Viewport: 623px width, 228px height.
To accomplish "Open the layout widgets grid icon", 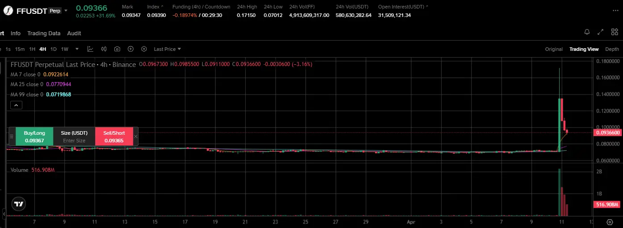I will click(x=615, y=32).
